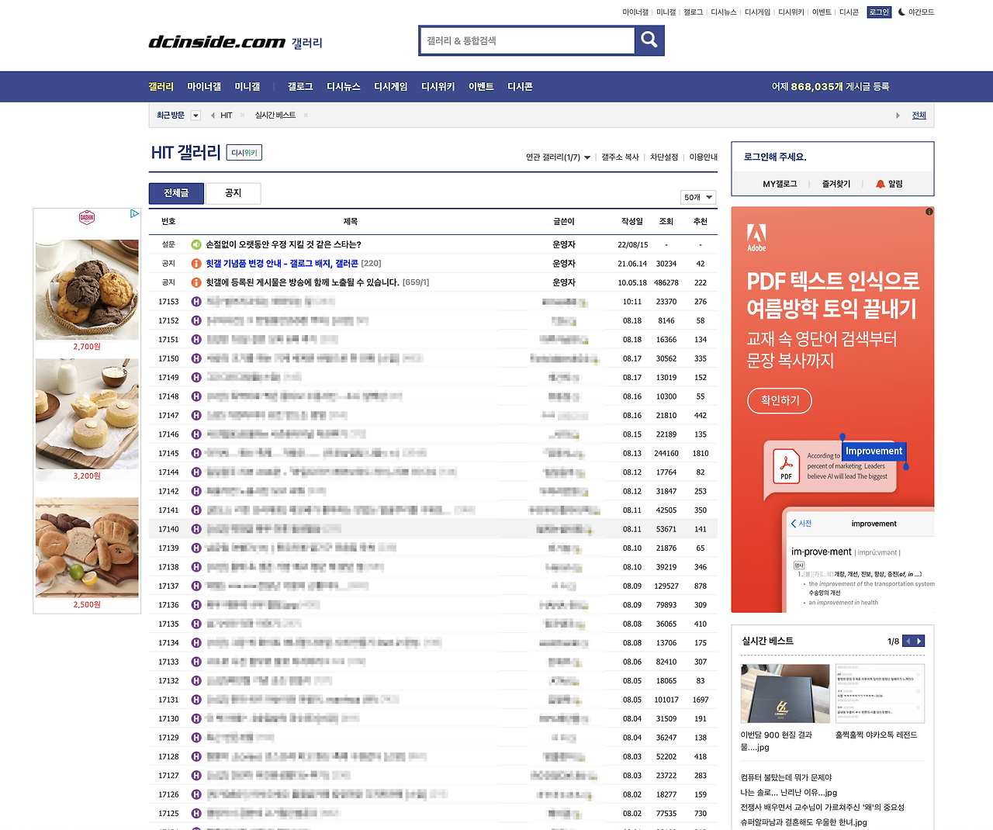Open the 디시위키 badge beside HIT 갤러리 title
The height and width of the screenshot is (830, 993).
tap(244, 152)
